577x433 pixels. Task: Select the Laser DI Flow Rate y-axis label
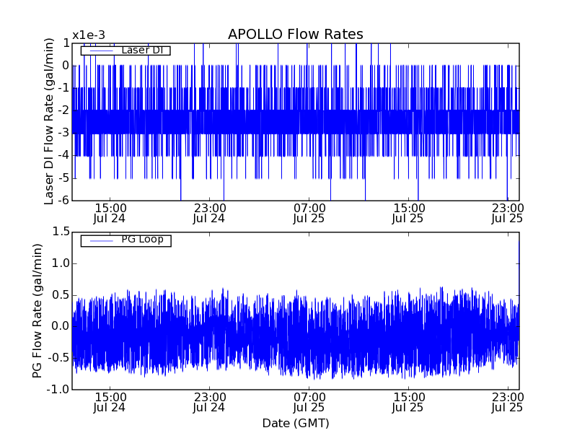pos(49,121)
